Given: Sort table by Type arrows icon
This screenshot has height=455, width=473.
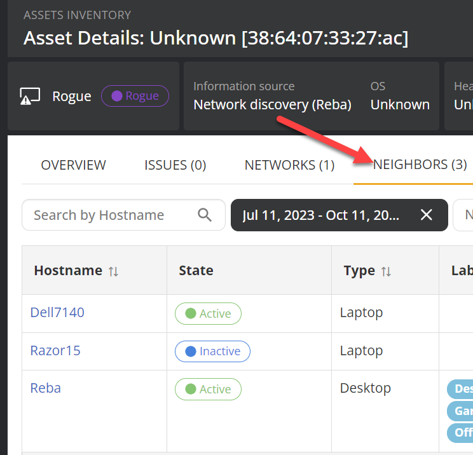Looking at the screenshot, I should (x=386, y=271).
